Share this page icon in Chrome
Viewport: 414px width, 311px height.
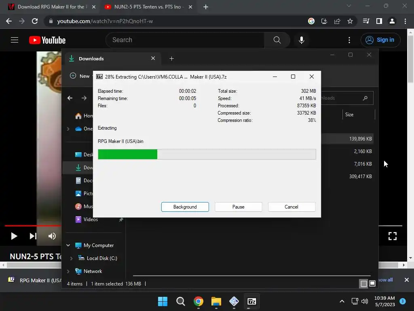[337, 21]
